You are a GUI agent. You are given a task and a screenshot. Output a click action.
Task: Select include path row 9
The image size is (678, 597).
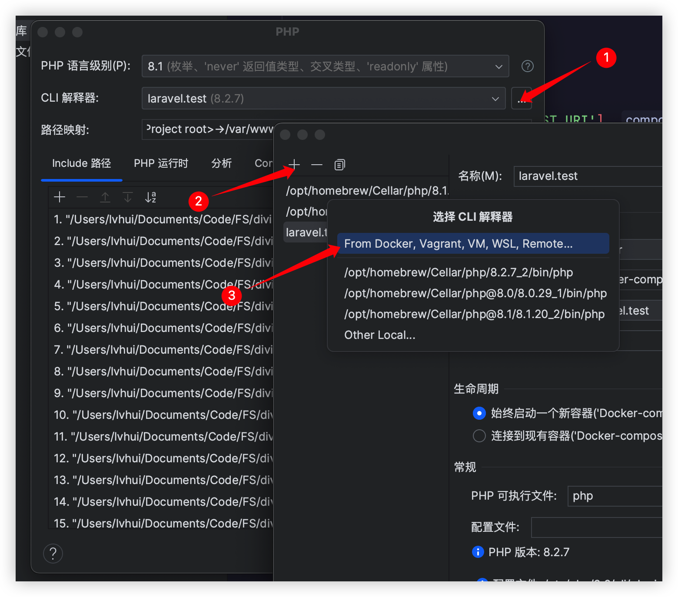161,393
